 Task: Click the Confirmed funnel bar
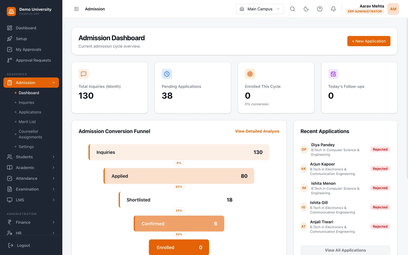click(179, 224)
